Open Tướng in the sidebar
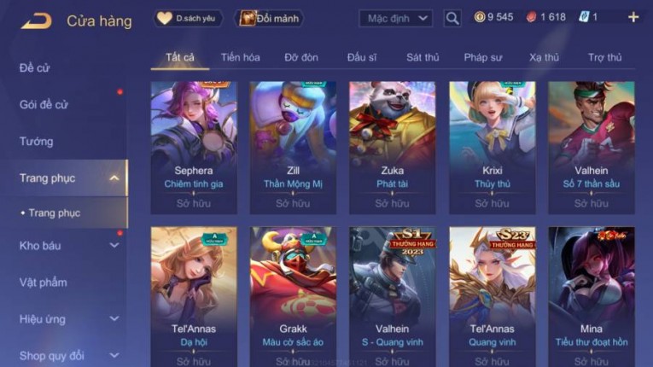The height and width of the screenshot is (367, 653). 36,142
